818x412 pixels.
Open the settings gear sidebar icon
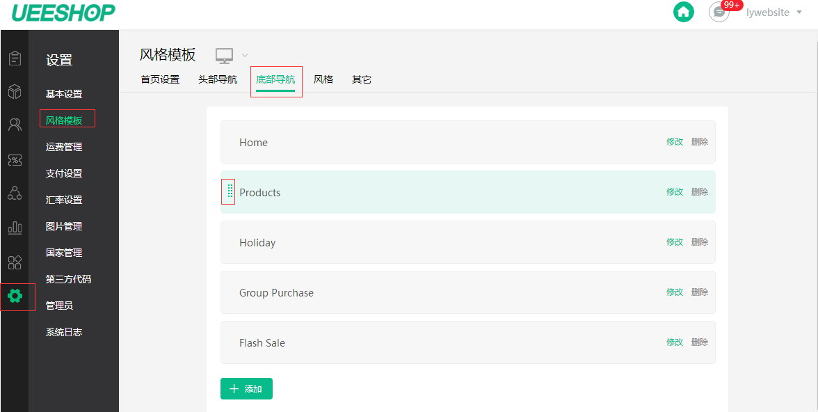(x=15, y=296)
